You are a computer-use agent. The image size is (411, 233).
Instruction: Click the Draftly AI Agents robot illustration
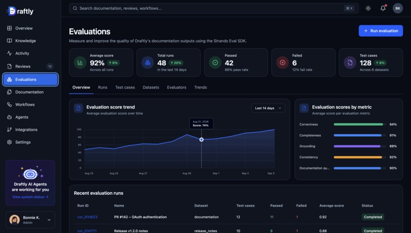click(31, 173)
